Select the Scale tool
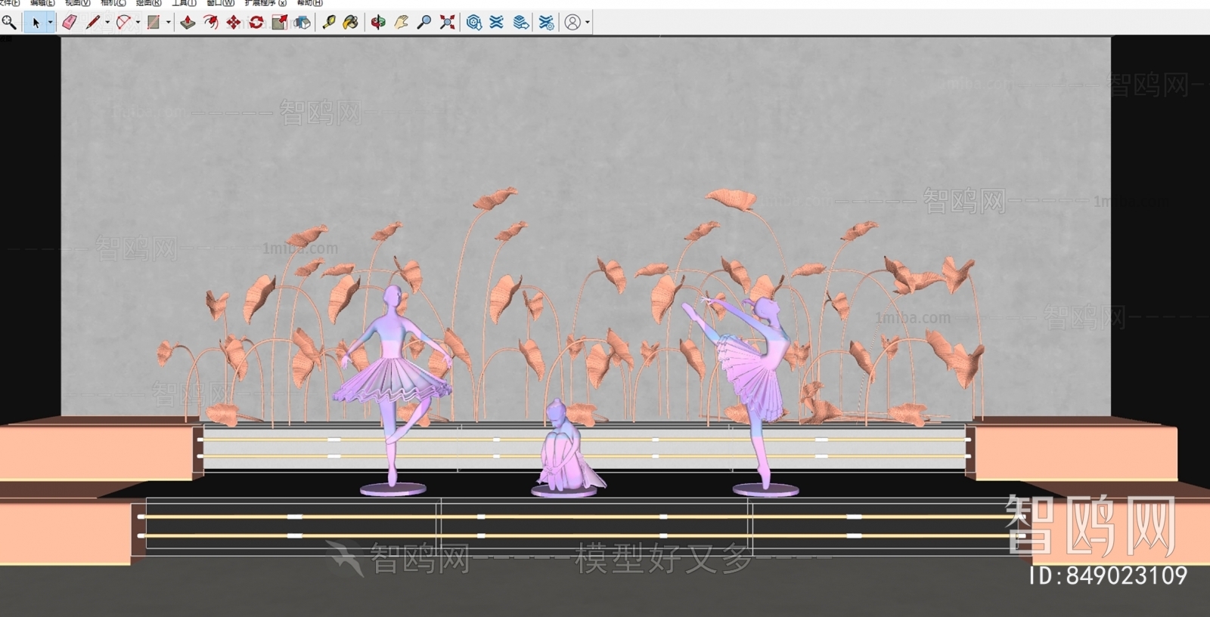This screenshot has width=1210, height=617. tap(279, 23)
